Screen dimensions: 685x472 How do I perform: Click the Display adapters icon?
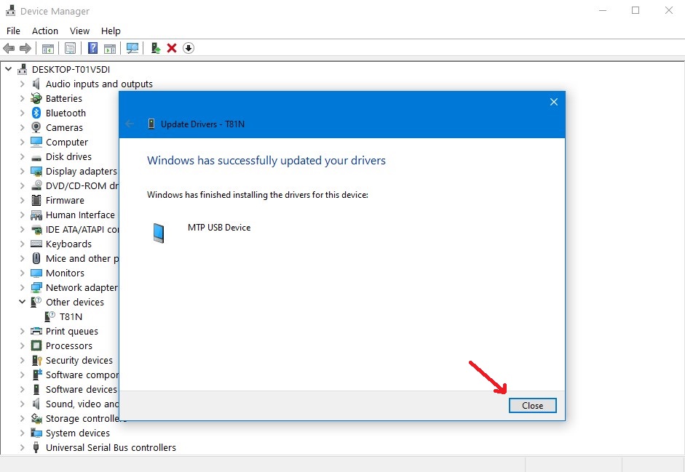pyautogui.click(x=36, y=171)
